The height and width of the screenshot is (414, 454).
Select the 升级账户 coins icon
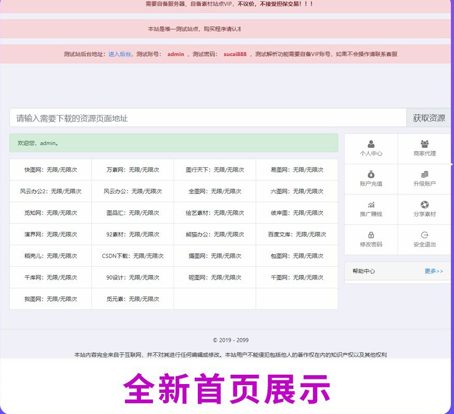[x=425, y=174]
